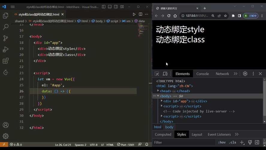Open DevTools settings gear
Image resolution: width=266 pixels, height=150 pixels.
[245, 73]
